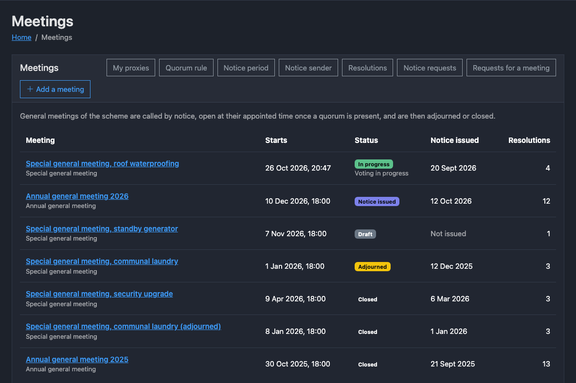Click the start time 30 Oct 2025, 18:00

tap(298, 364)
